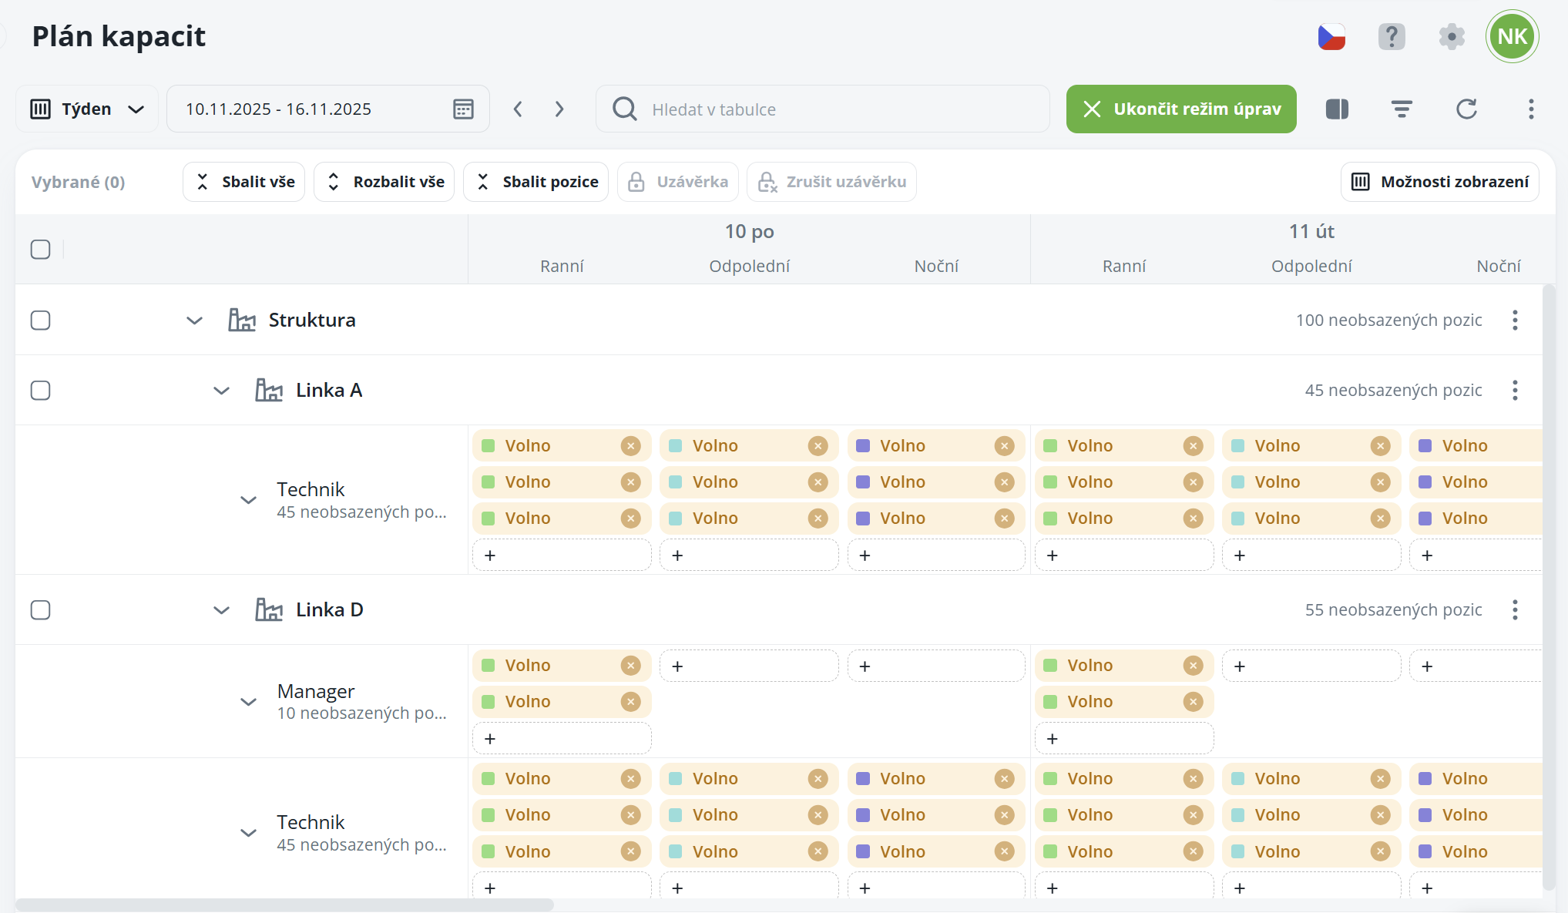
Task: Open the filter options icon
Action: (x=1402, y=109)
